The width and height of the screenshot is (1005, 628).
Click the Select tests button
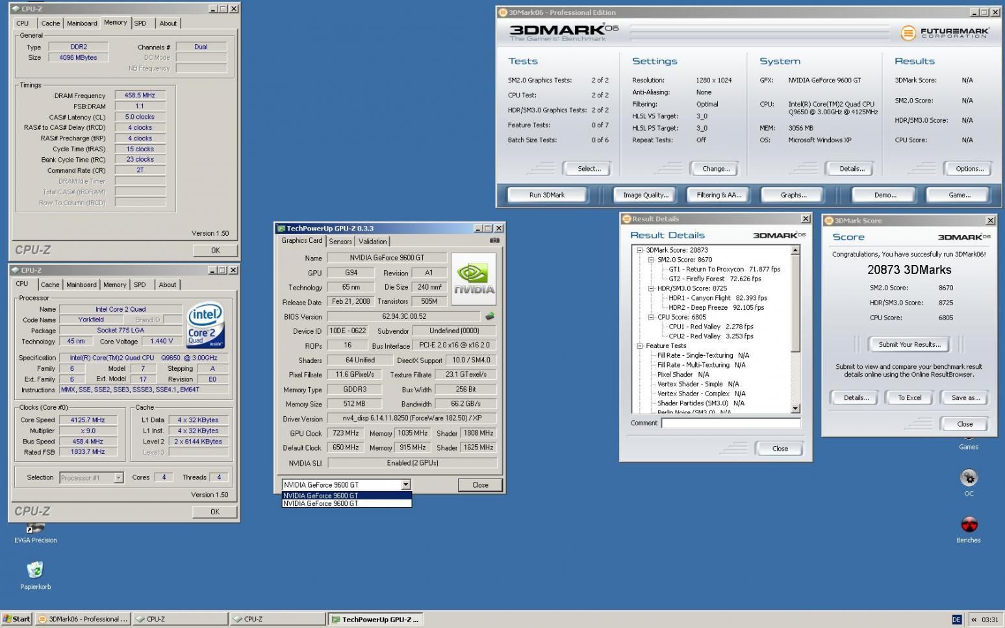coord(589,168)
